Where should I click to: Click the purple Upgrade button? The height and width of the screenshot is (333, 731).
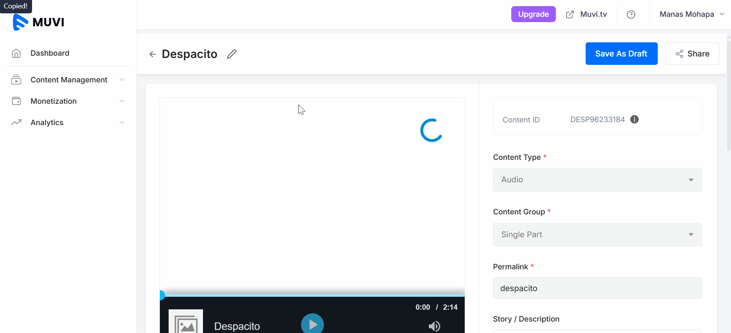533,14
